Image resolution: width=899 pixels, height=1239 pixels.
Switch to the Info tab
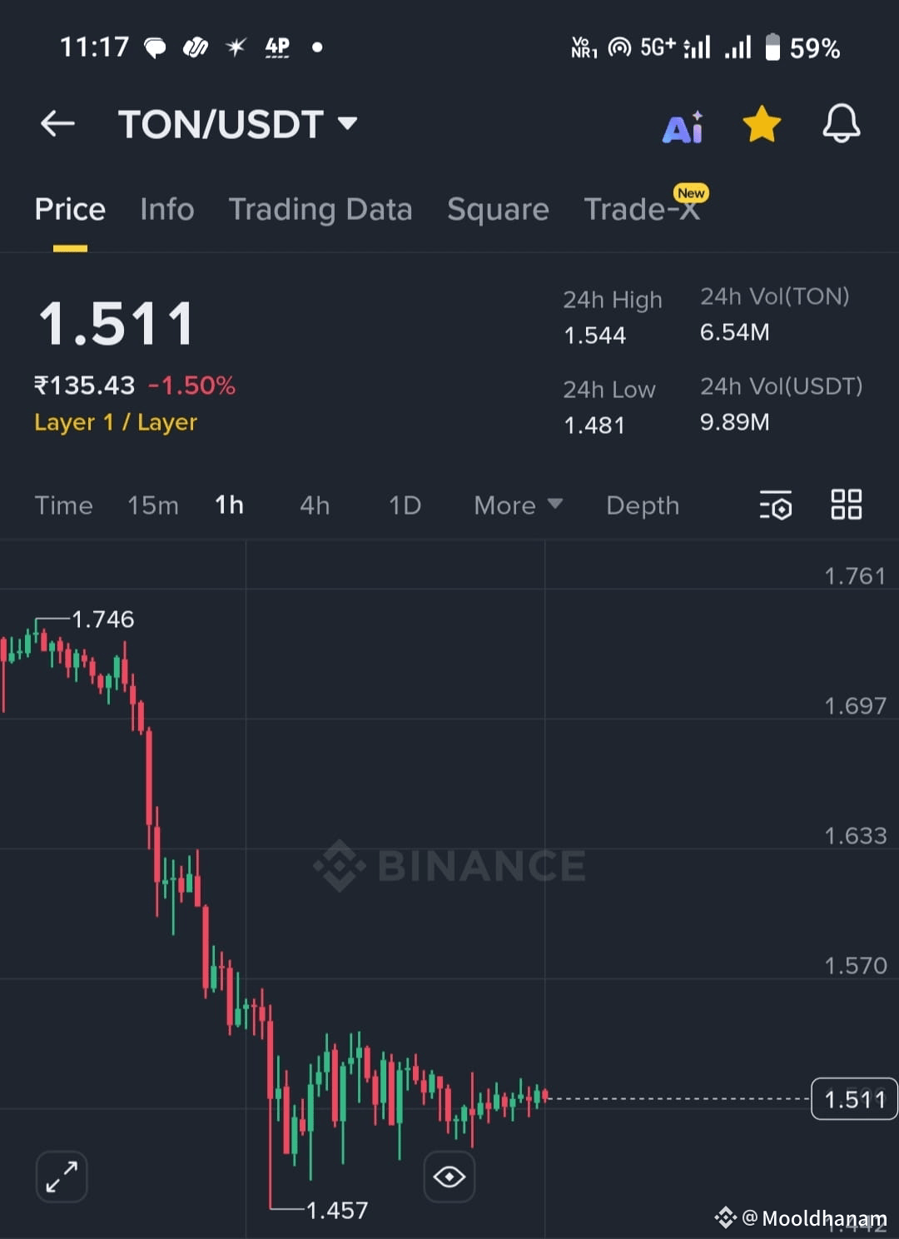click(x=167, y=209)
